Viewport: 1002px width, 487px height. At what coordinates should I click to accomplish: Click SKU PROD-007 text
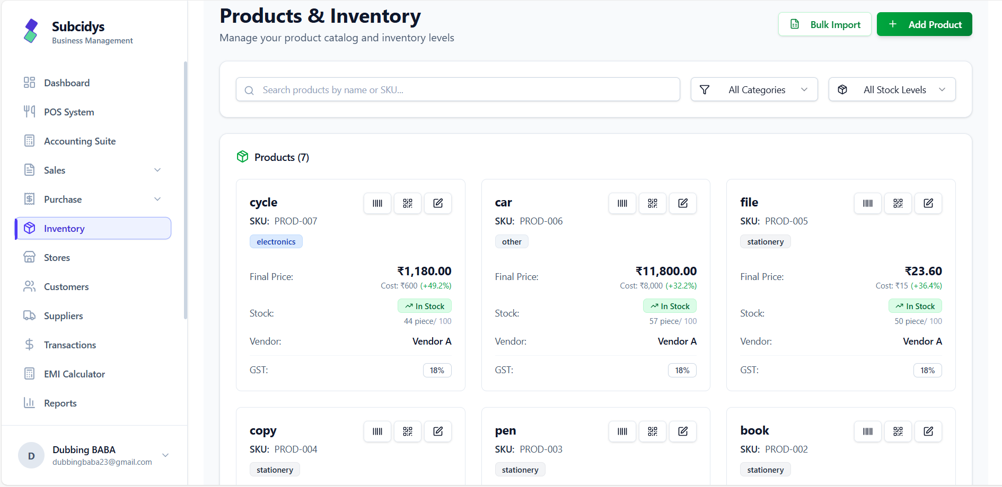pos(284,221)
